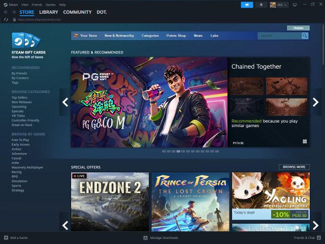The height and width of the screenshot is (244, 325).
Task: Open the dot. account dropdown
Action: (279, 5)
